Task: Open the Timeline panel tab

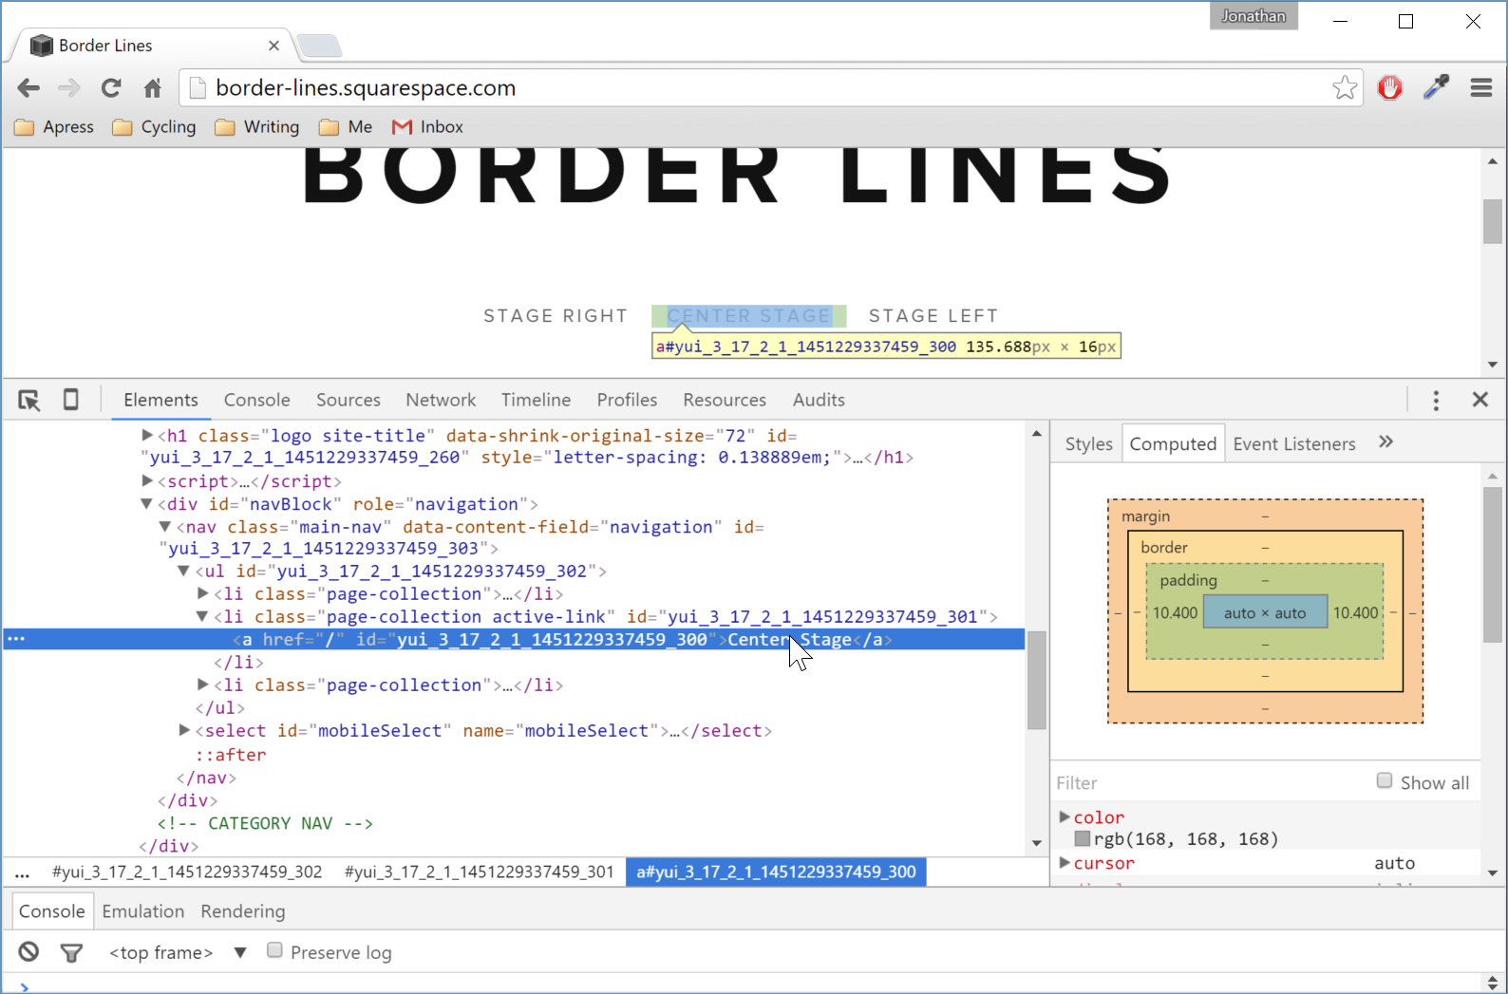Action: 537,400
